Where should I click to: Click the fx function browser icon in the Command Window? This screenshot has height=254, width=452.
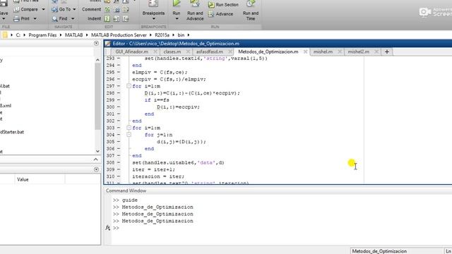[107, 228]
